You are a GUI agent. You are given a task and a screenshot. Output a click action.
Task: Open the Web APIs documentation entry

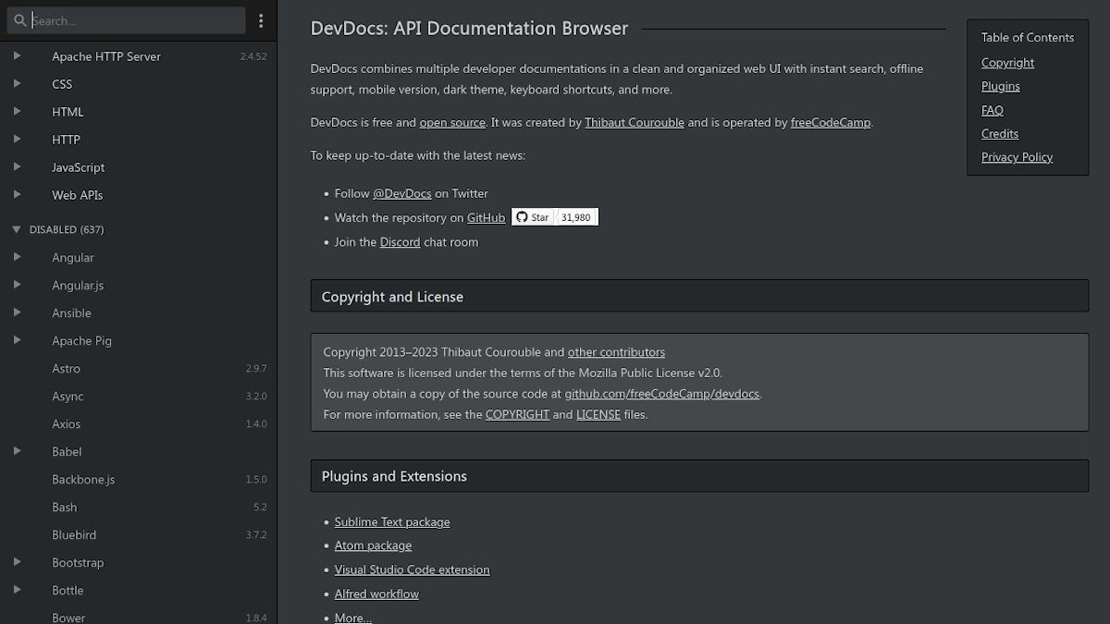[x=138, y=195]
